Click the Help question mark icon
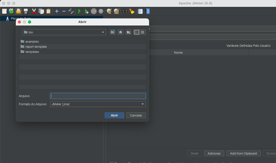This screenshot has width=276, height=163. (x=148, y=11)
